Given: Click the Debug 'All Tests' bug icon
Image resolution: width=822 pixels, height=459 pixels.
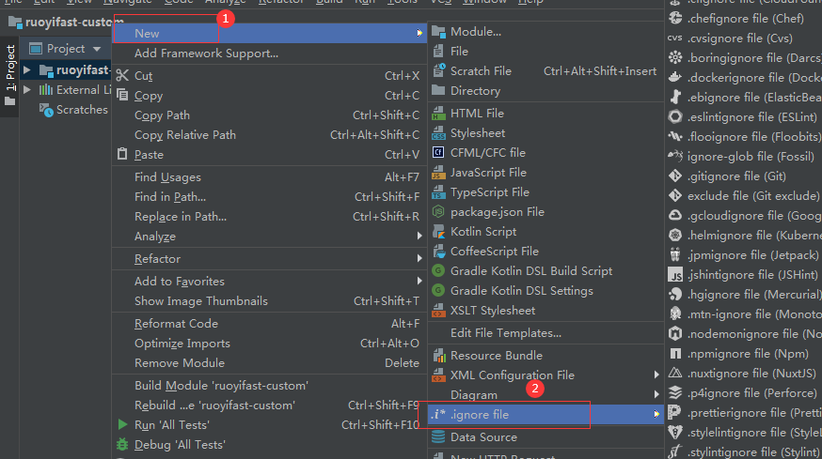Looking at the screenshot, I should point(122,444).
